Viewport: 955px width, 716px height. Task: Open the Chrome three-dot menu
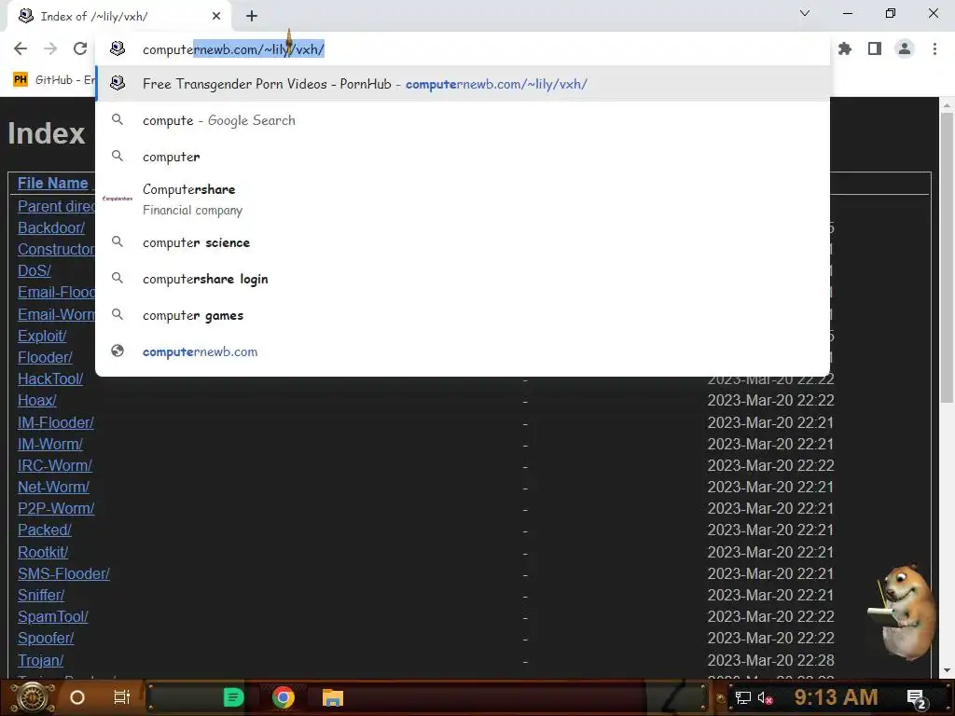coord(934,48)
